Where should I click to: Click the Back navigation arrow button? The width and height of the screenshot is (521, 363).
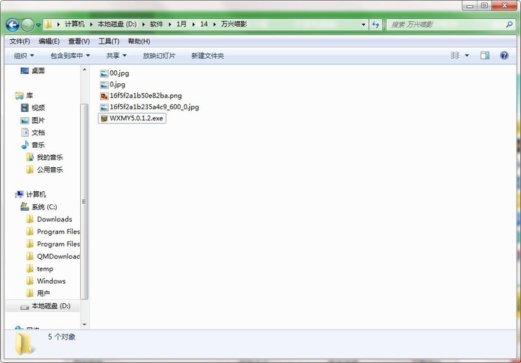click(x=12, y=25)
